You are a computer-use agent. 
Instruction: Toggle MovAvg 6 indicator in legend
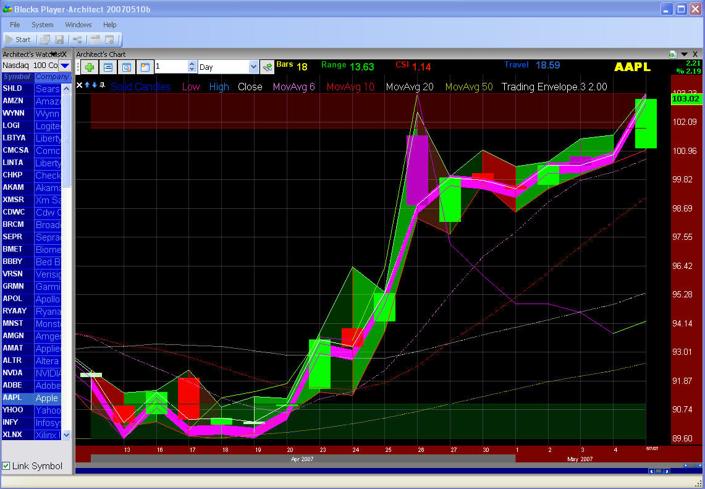tap(293, 87)
